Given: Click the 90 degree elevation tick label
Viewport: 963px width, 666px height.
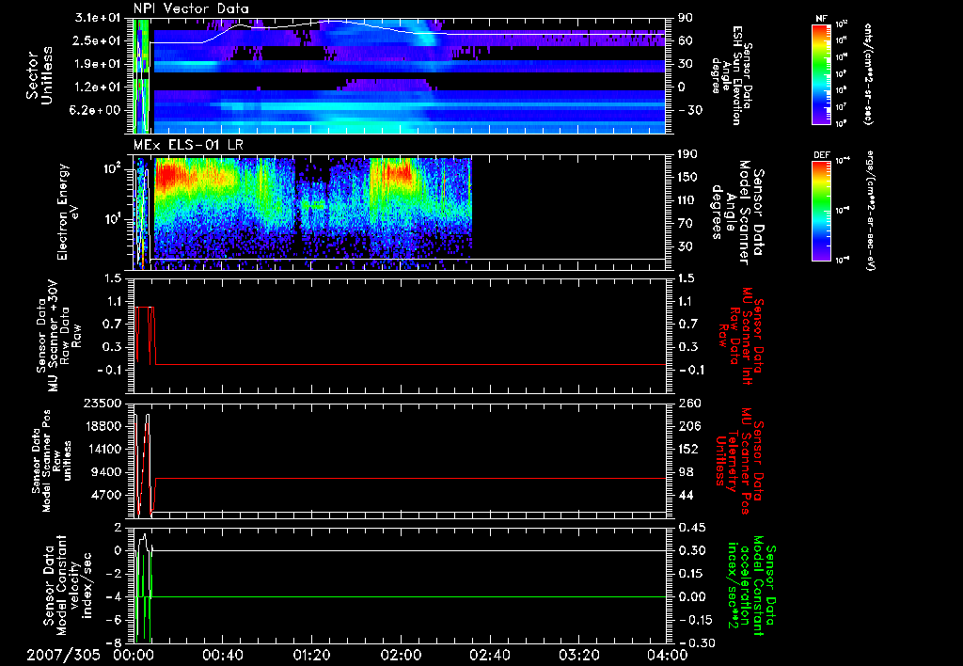Looking at the screenshot, I should click(686, 18).
